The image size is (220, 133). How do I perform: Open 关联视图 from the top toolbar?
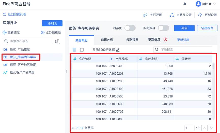point(156,15)
